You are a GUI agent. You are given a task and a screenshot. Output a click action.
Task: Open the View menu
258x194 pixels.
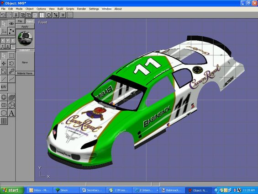click(52, 9)
